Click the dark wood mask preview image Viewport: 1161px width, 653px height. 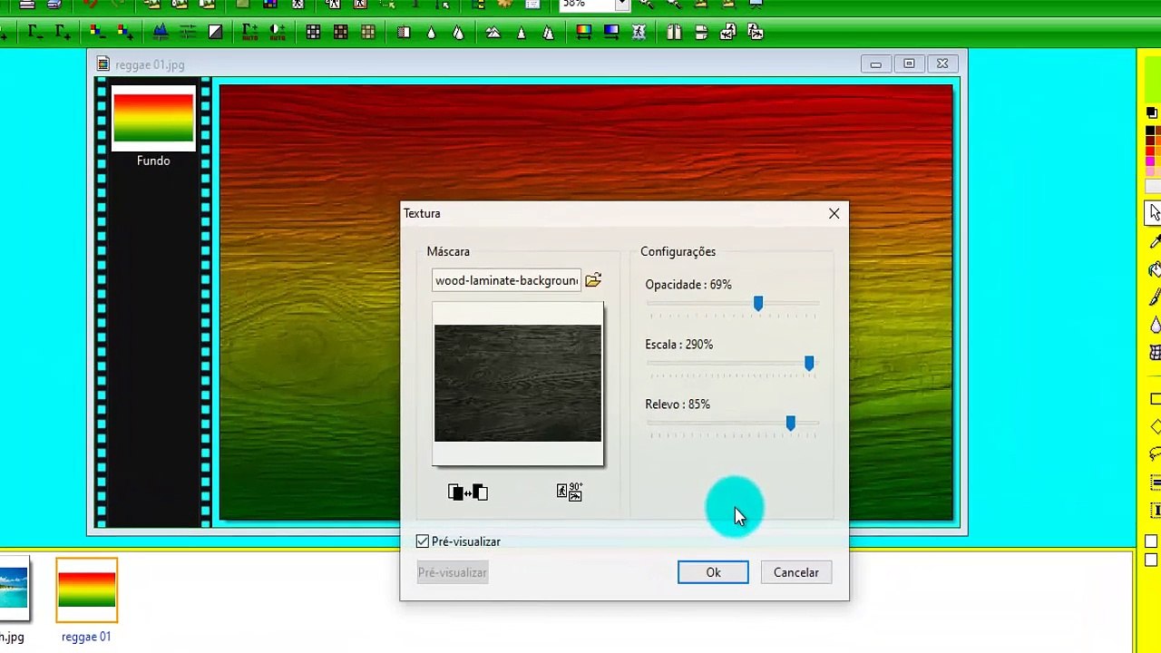518,383
